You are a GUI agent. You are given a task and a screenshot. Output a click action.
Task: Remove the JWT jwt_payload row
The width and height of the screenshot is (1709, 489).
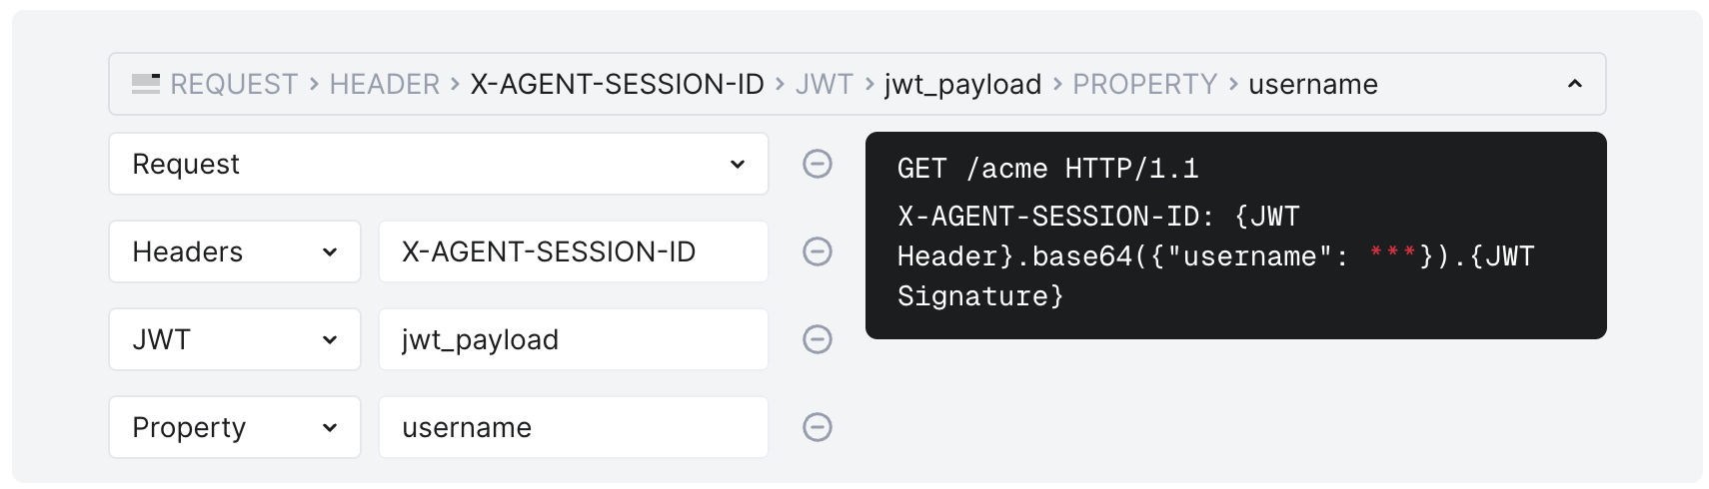tap(818, 339)
